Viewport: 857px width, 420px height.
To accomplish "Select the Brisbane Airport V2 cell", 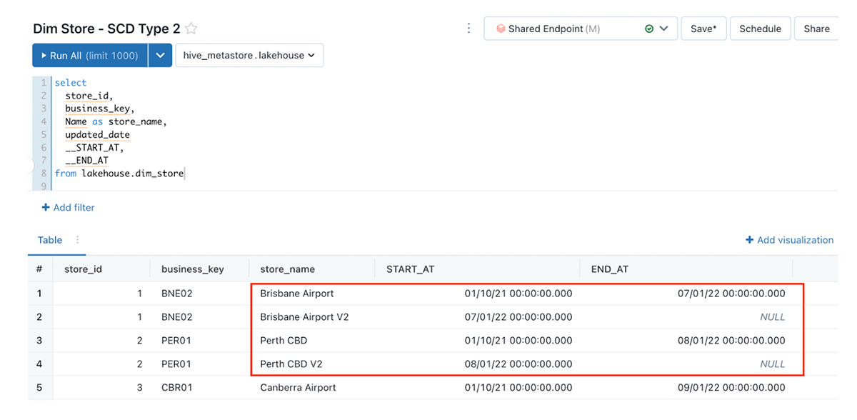I will coord(304,317).
